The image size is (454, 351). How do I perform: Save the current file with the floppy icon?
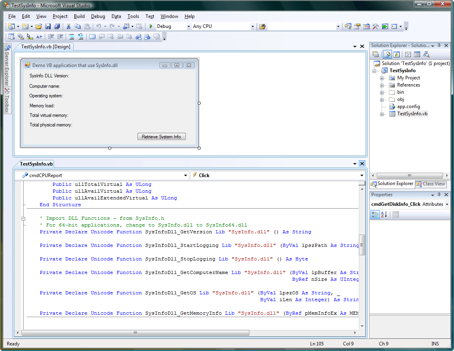(48, 26)
